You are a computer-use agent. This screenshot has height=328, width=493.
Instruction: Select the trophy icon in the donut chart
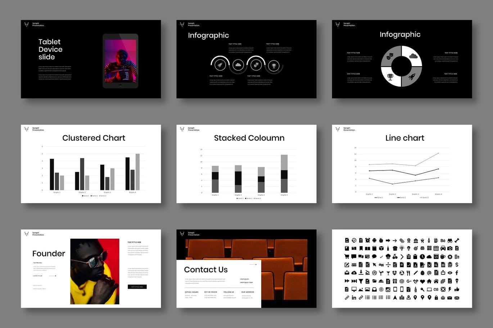tap(390, 77)
